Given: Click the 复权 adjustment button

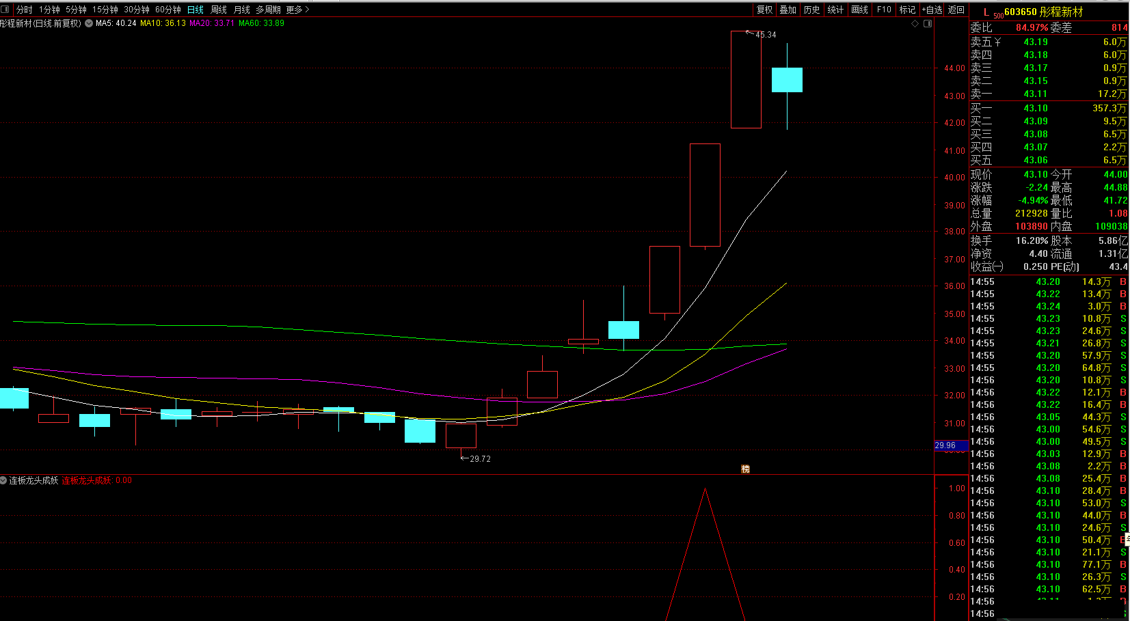Looking at the screenshot, I should click(x=764, y=10).
